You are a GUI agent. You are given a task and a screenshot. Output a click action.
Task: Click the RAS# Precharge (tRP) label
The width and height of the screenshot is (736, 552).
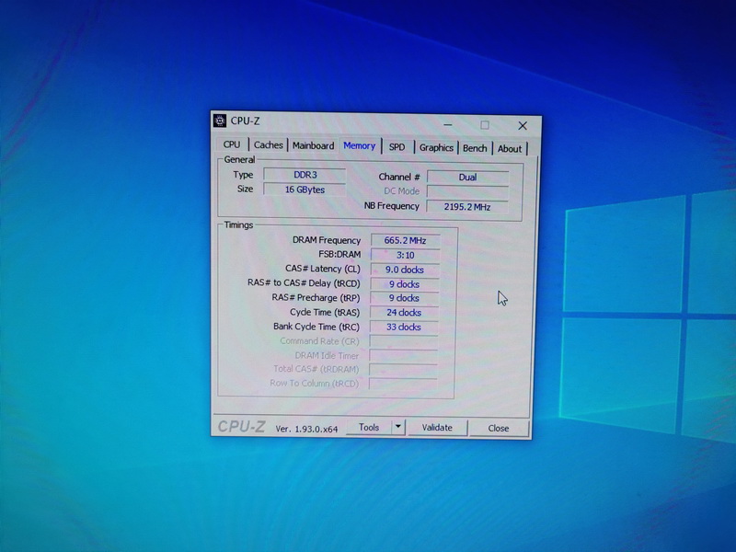[316, 297]
